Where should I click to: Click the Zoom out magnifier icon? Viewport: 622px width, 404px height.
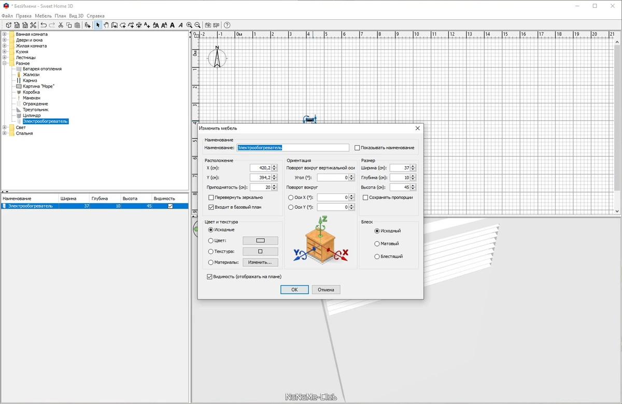[x=197, y=25]
